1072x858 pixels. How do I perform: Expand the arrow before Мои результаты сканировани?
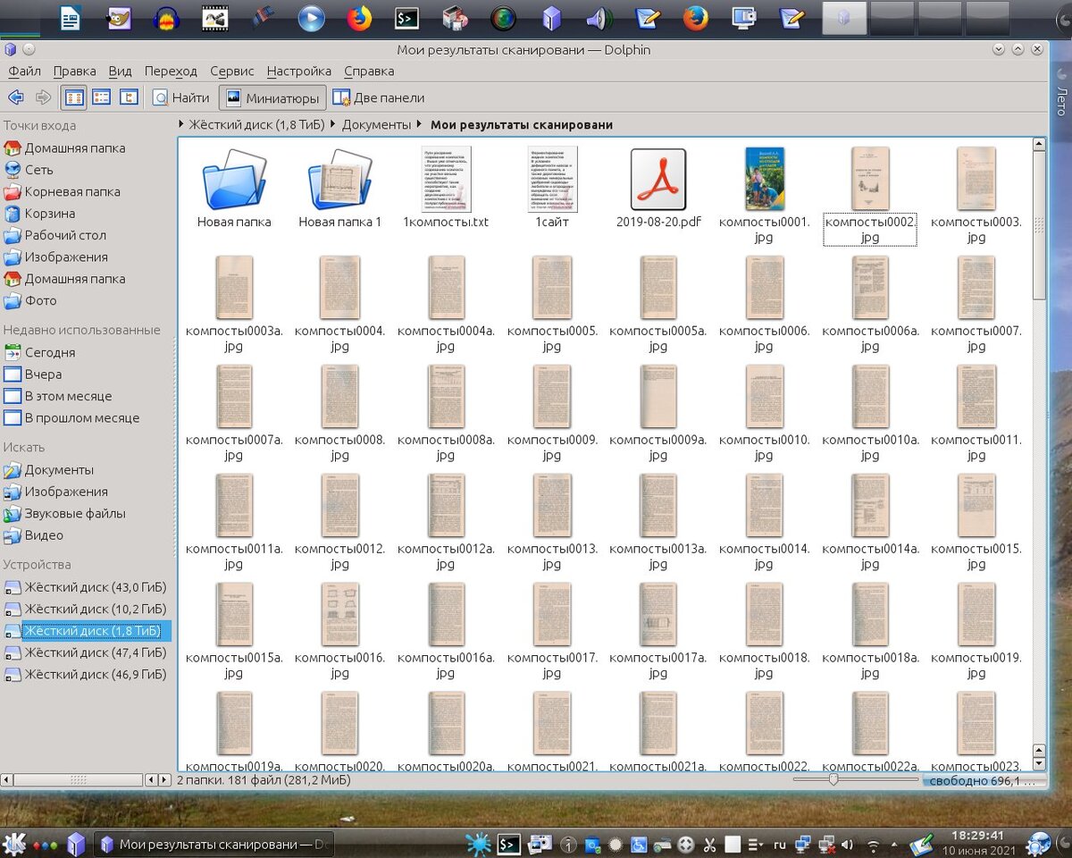(421, 125)
